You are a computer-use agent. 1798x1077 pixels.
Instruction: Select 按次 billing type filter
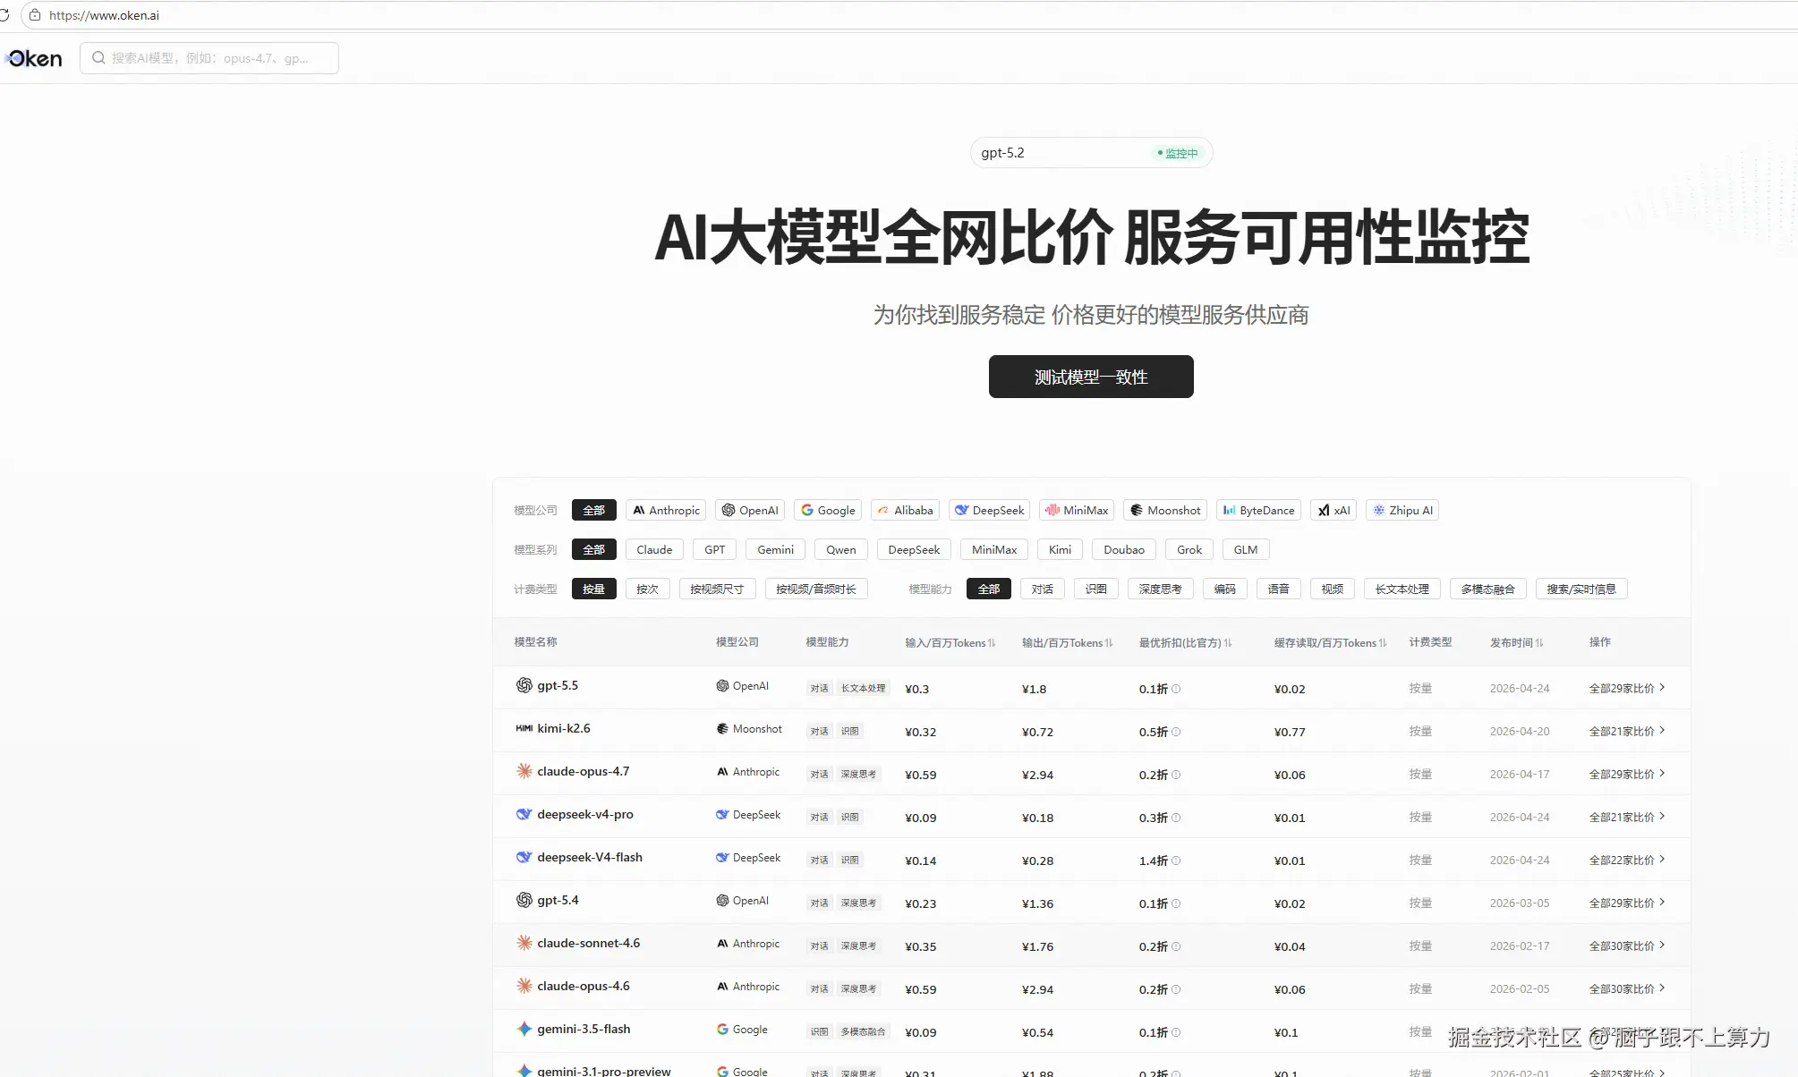pos(647,589)
